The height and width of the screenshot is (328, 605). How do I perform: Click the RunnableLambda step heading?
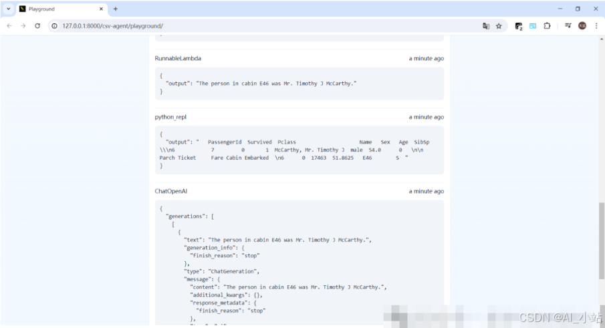tap(178, 59)
